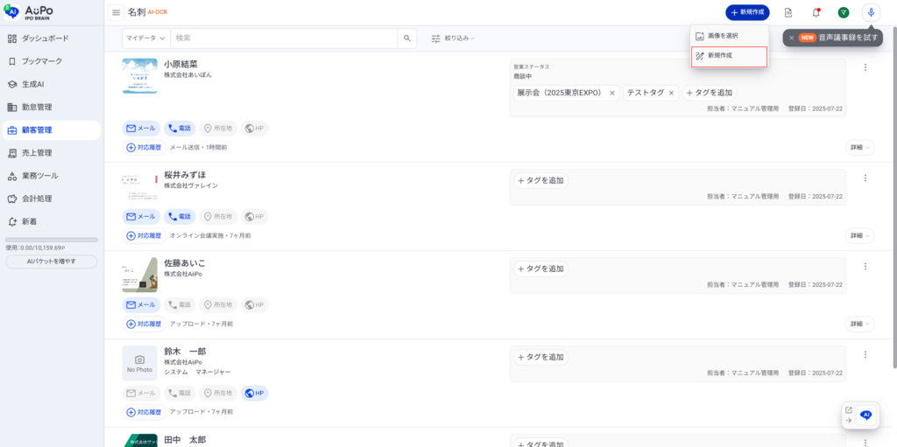Click the usage progress bar in sidebar
The image size is (897, 447).
[51, 240]
